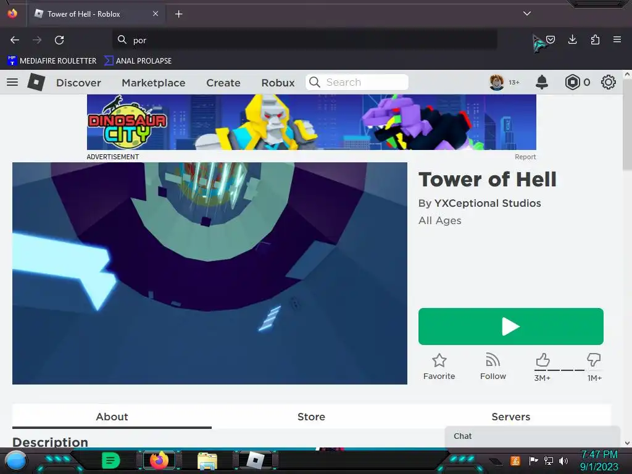Switch to the Store tab

coord(311,417)
